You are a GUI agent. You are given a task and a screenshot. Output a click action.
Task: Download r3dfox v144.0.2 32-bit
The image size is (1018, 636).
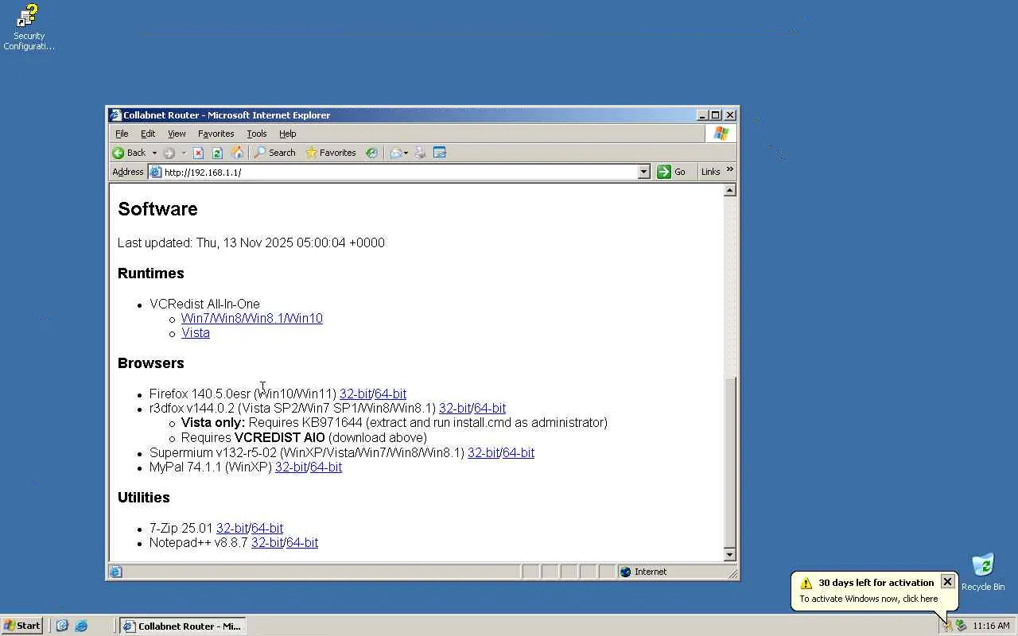tap(455, 409)
